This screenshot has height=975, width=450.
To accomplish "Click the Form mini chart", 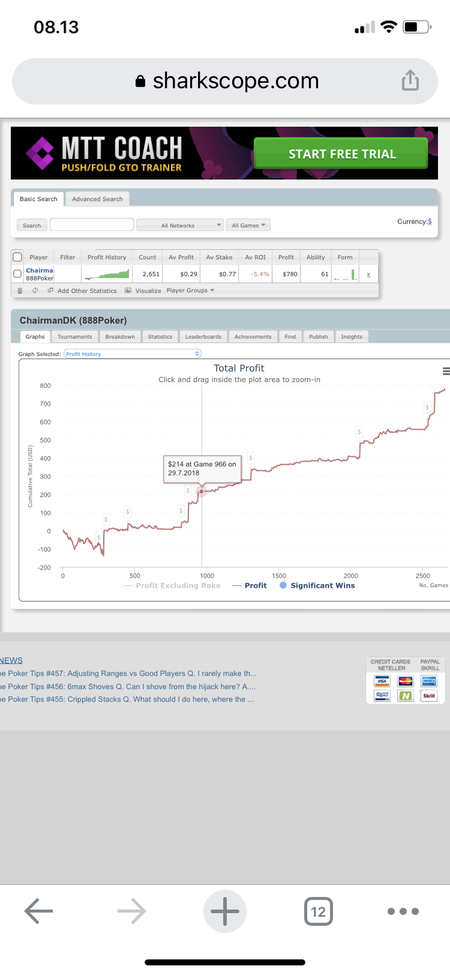I will click(346, 274).
